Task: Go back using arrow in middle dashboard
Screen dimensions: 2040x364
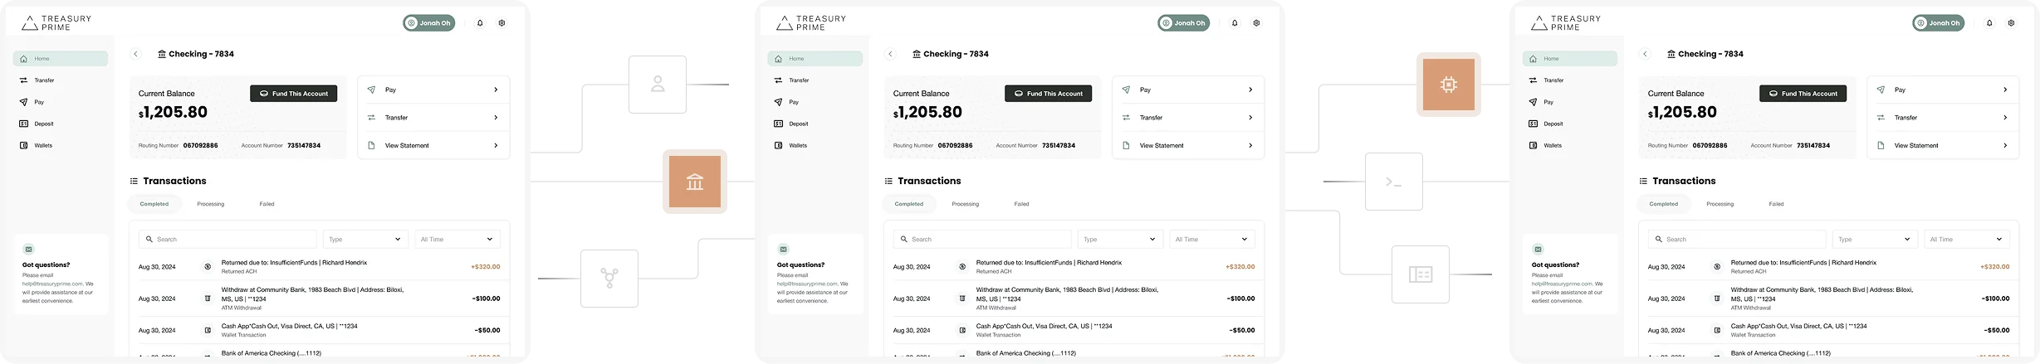Action: 891,54
